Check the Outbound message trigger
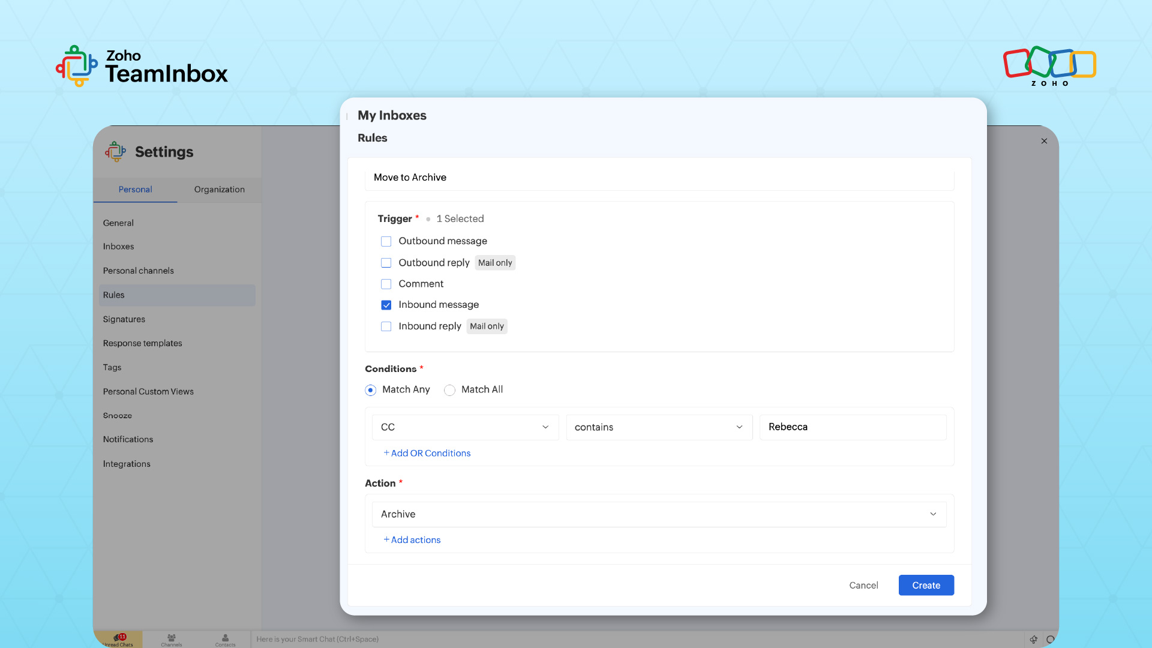Screen dimensions: 1152x648 [x=386, y=241]
